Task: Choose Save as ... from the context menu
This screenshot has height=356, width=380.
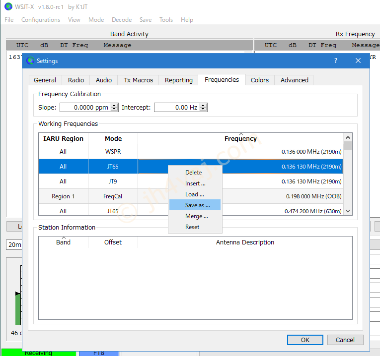Action: (x=195, y=205)
